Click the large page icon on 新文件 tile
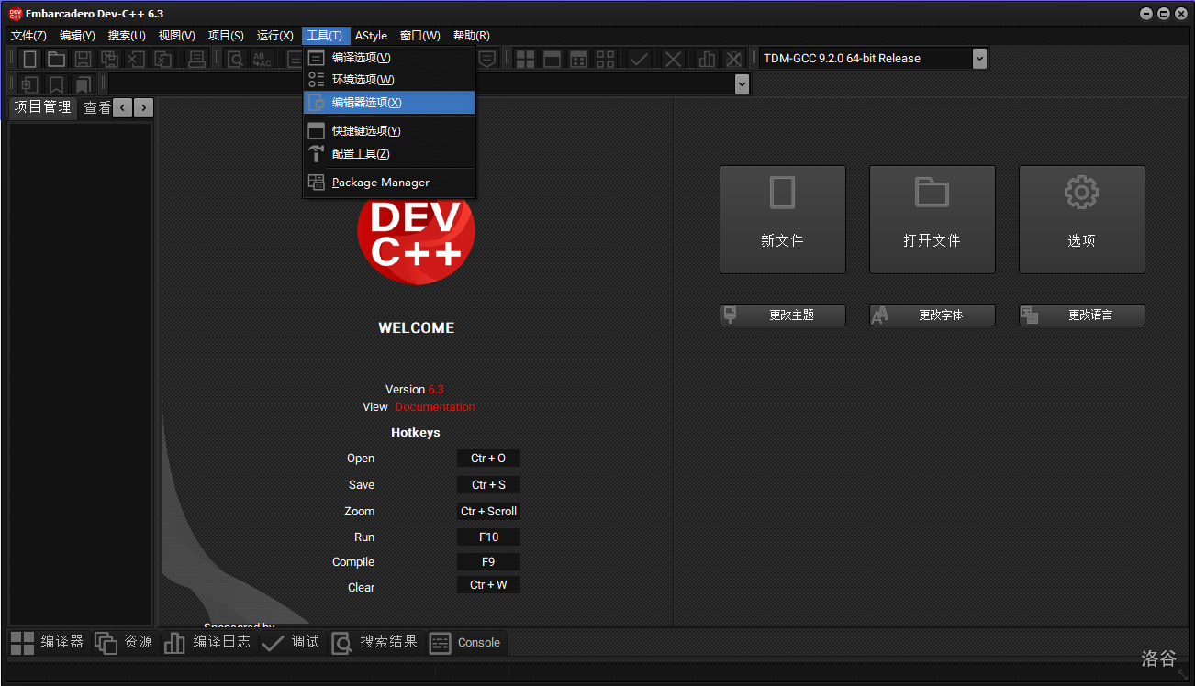The height and width of the screenshot is (686, 1195). point(782,193)
